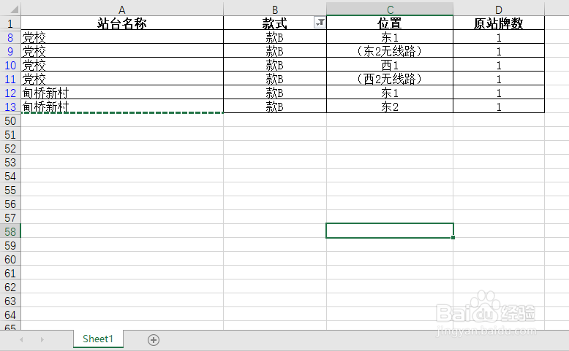This screenshot has width=569, height=351.
Task: Select row 58 header
Action: (x=10, y=231)
